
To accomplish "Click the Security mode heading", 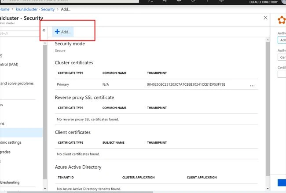I will [70, 44].
